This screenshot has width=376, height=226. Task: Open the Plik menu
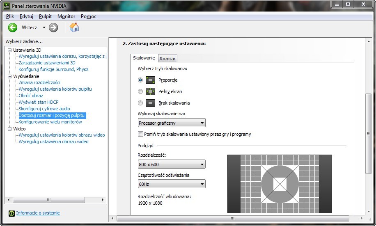click(10, 16)
